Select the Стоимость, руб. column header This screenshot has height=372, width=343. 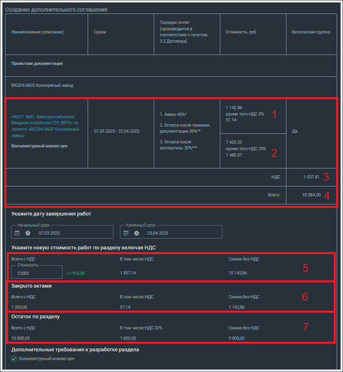coord(241,32)
